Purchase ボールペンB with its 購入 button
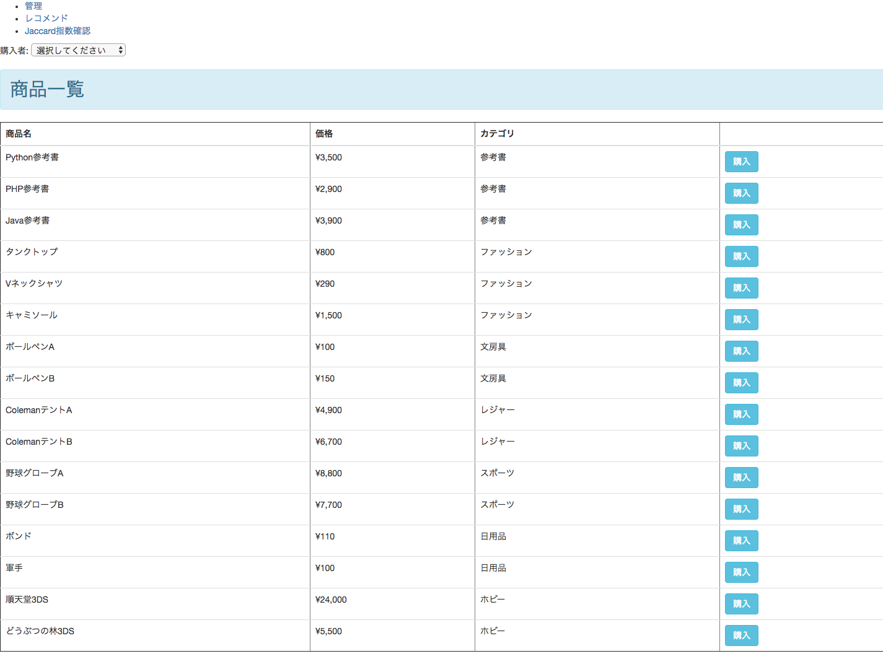883x664 pixels. pyautogui.click(x=741, y=383)
